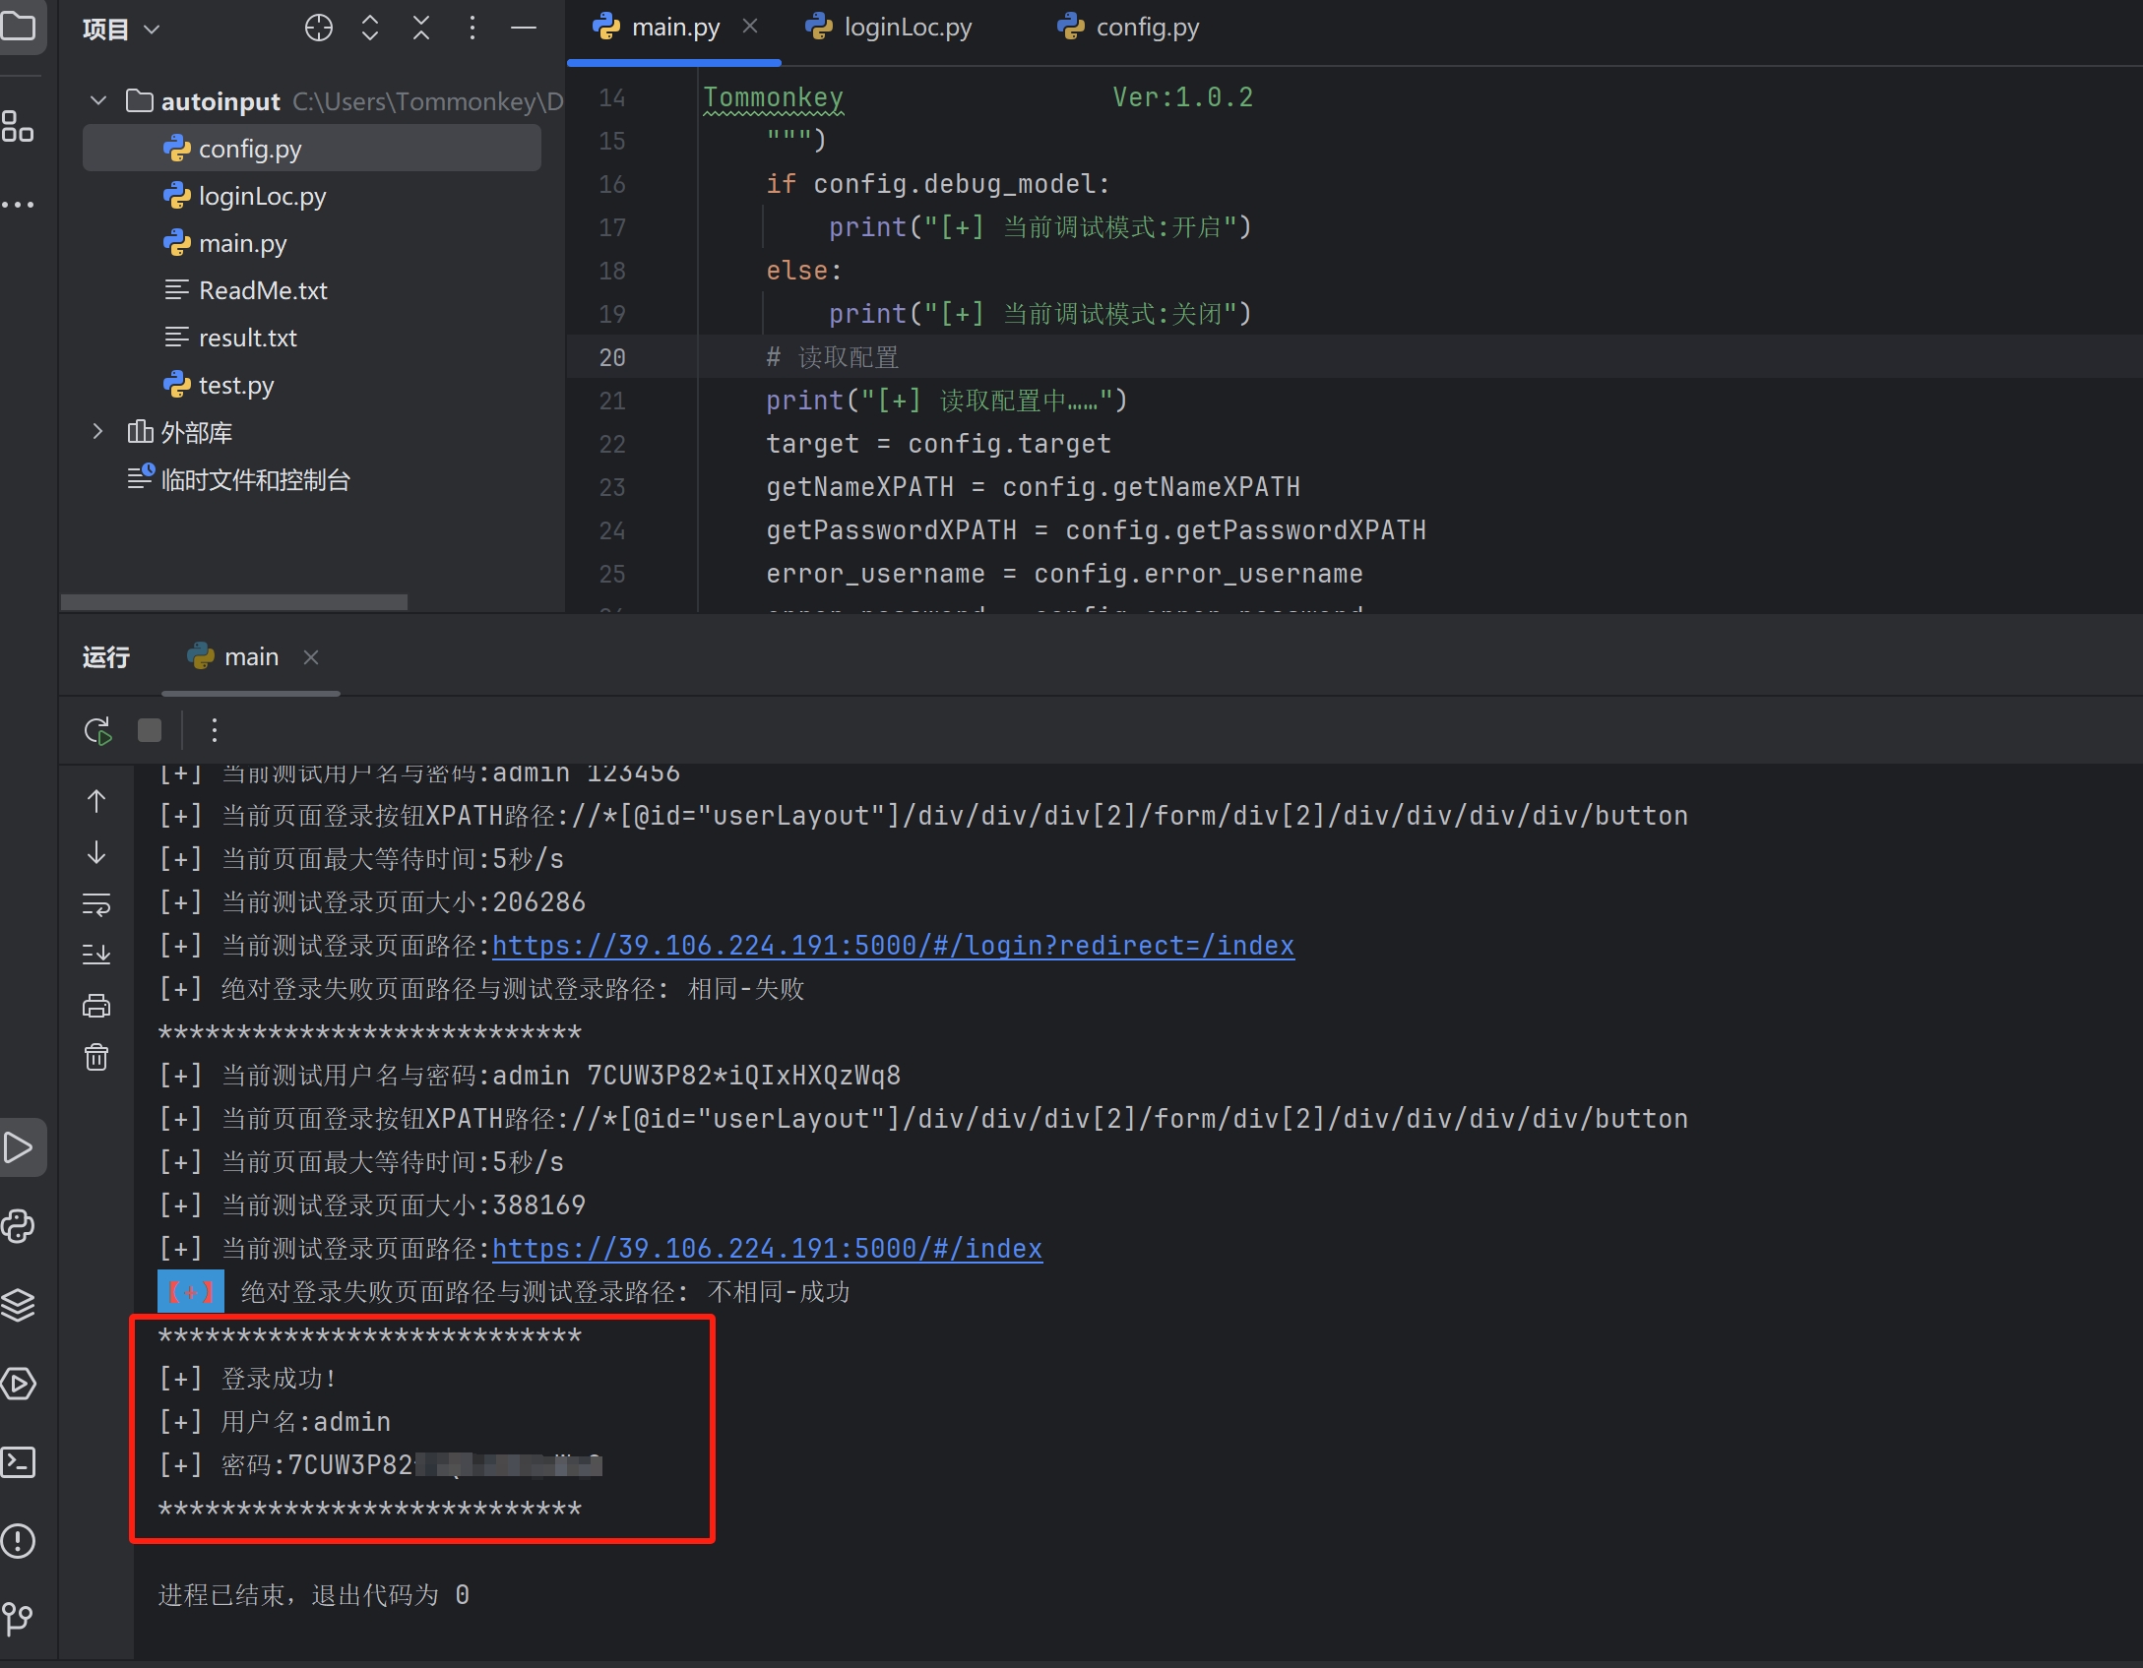Click console line 用户名:admin

click(x=275, y=1422)
